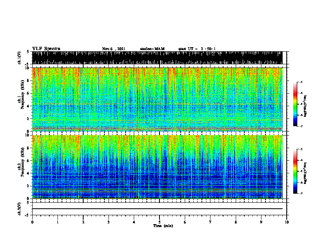Click the ch.2 spectrogram colorbar

click(x=295, y=171)
